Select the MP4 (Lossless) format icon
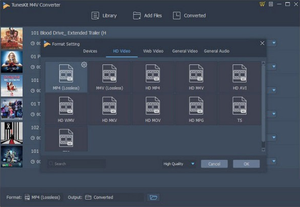Image resolution: width=300 pixels, height=207 pixels. [66, 77]
